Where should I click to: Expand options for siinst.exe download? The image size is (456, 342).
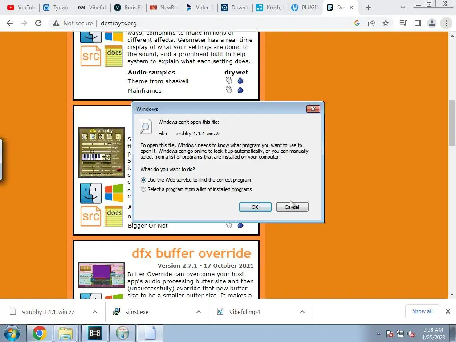coord(199,312)
